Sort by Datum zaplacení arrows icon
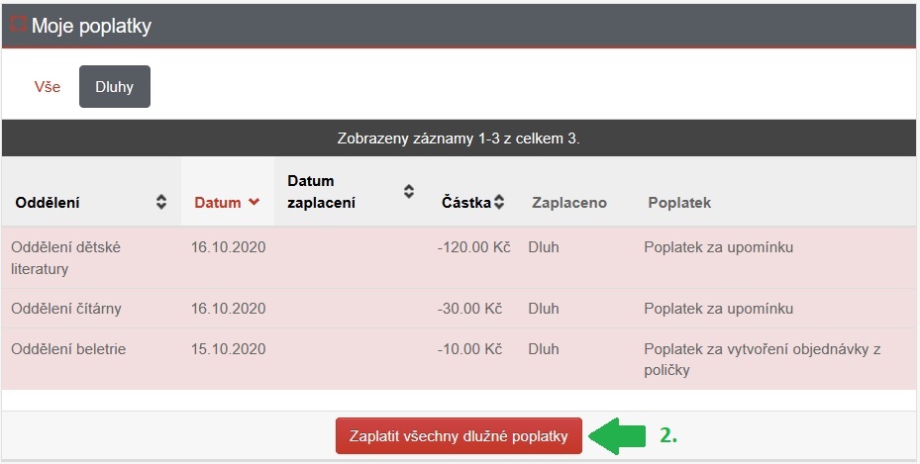Viewport: 920px width, 464px height. (x=409, y=191)
